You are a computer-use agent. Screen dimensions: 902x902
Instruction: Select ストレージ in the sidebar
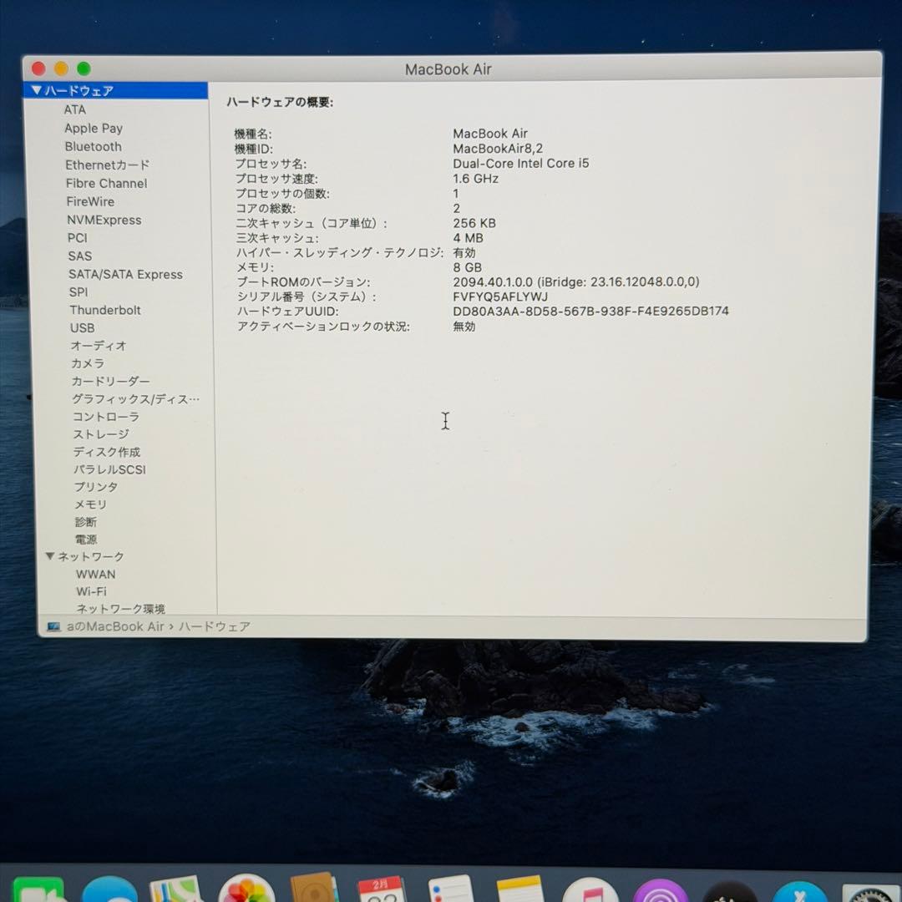click(101, 434)
